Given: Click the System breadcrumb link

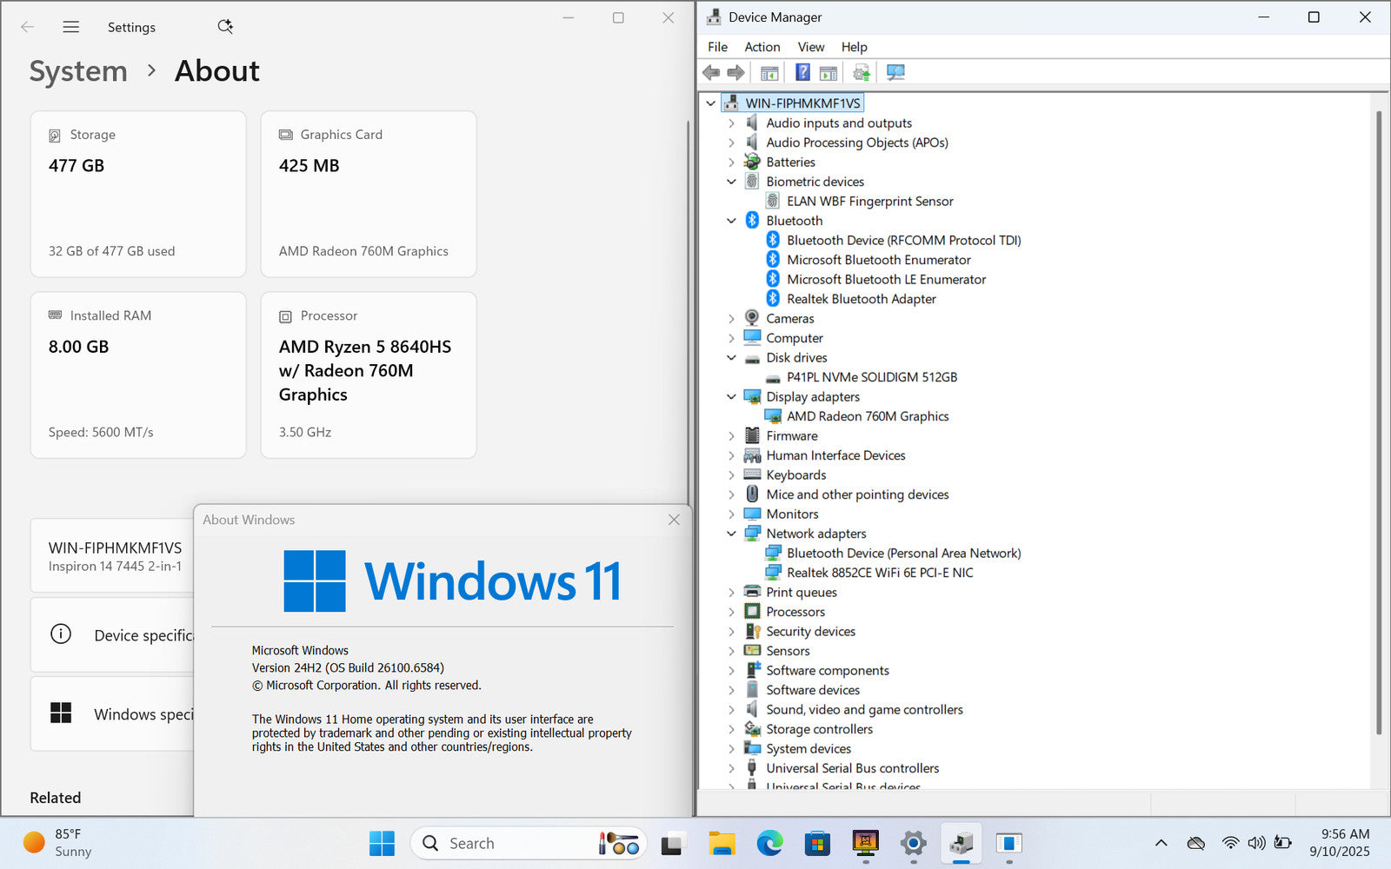Looking at the screenshot, I should tap(78, 71).
